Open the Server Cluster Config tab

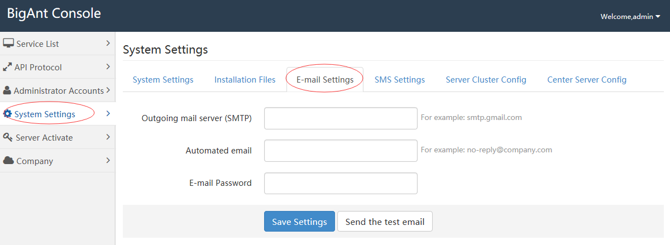(x=486, y=80)
